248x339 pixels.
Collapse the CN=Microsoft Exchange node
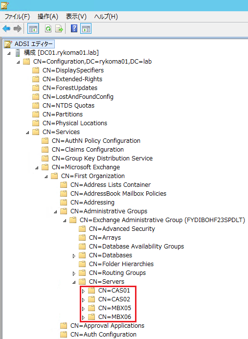coord(37,168)
